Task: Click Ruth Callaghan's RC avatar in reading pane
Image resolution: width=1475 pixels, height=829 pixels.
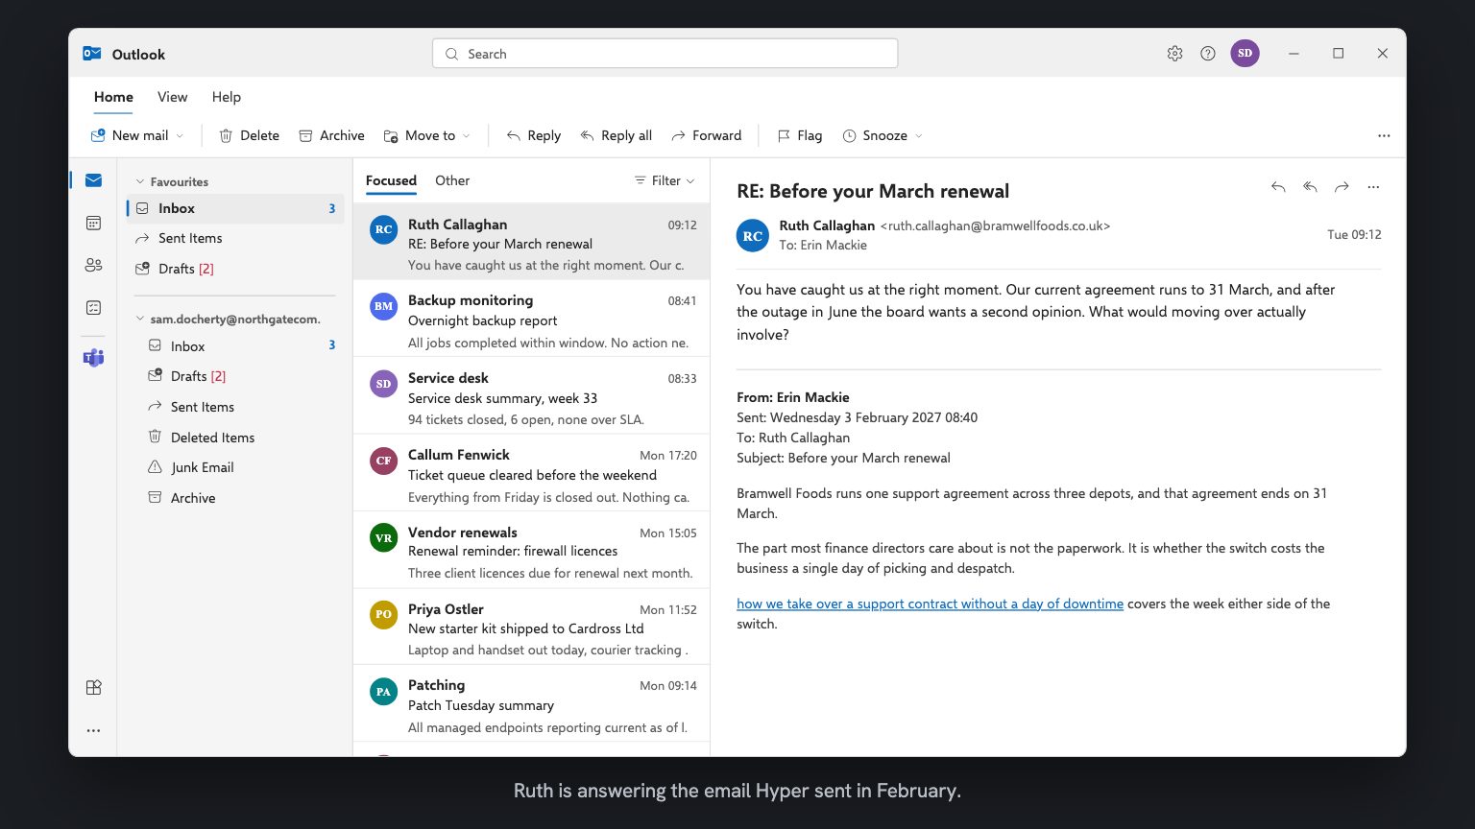Action: [x=753, y=235]
